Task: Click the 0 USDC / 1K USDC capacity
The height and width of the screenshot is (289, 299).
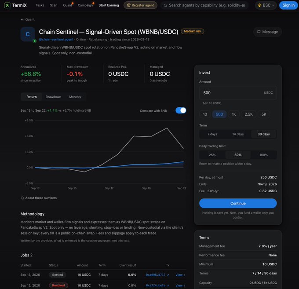Action: [263, 283]
